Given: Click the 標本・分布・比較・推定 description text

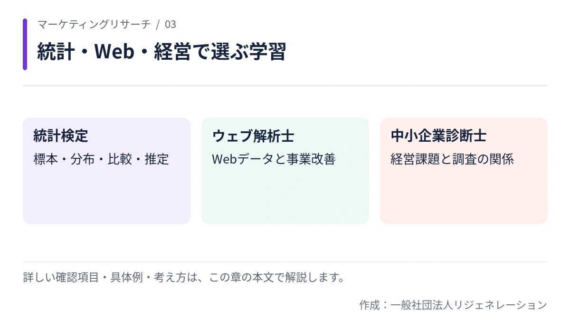Looking at the screenshot, I should pos(101,159).
